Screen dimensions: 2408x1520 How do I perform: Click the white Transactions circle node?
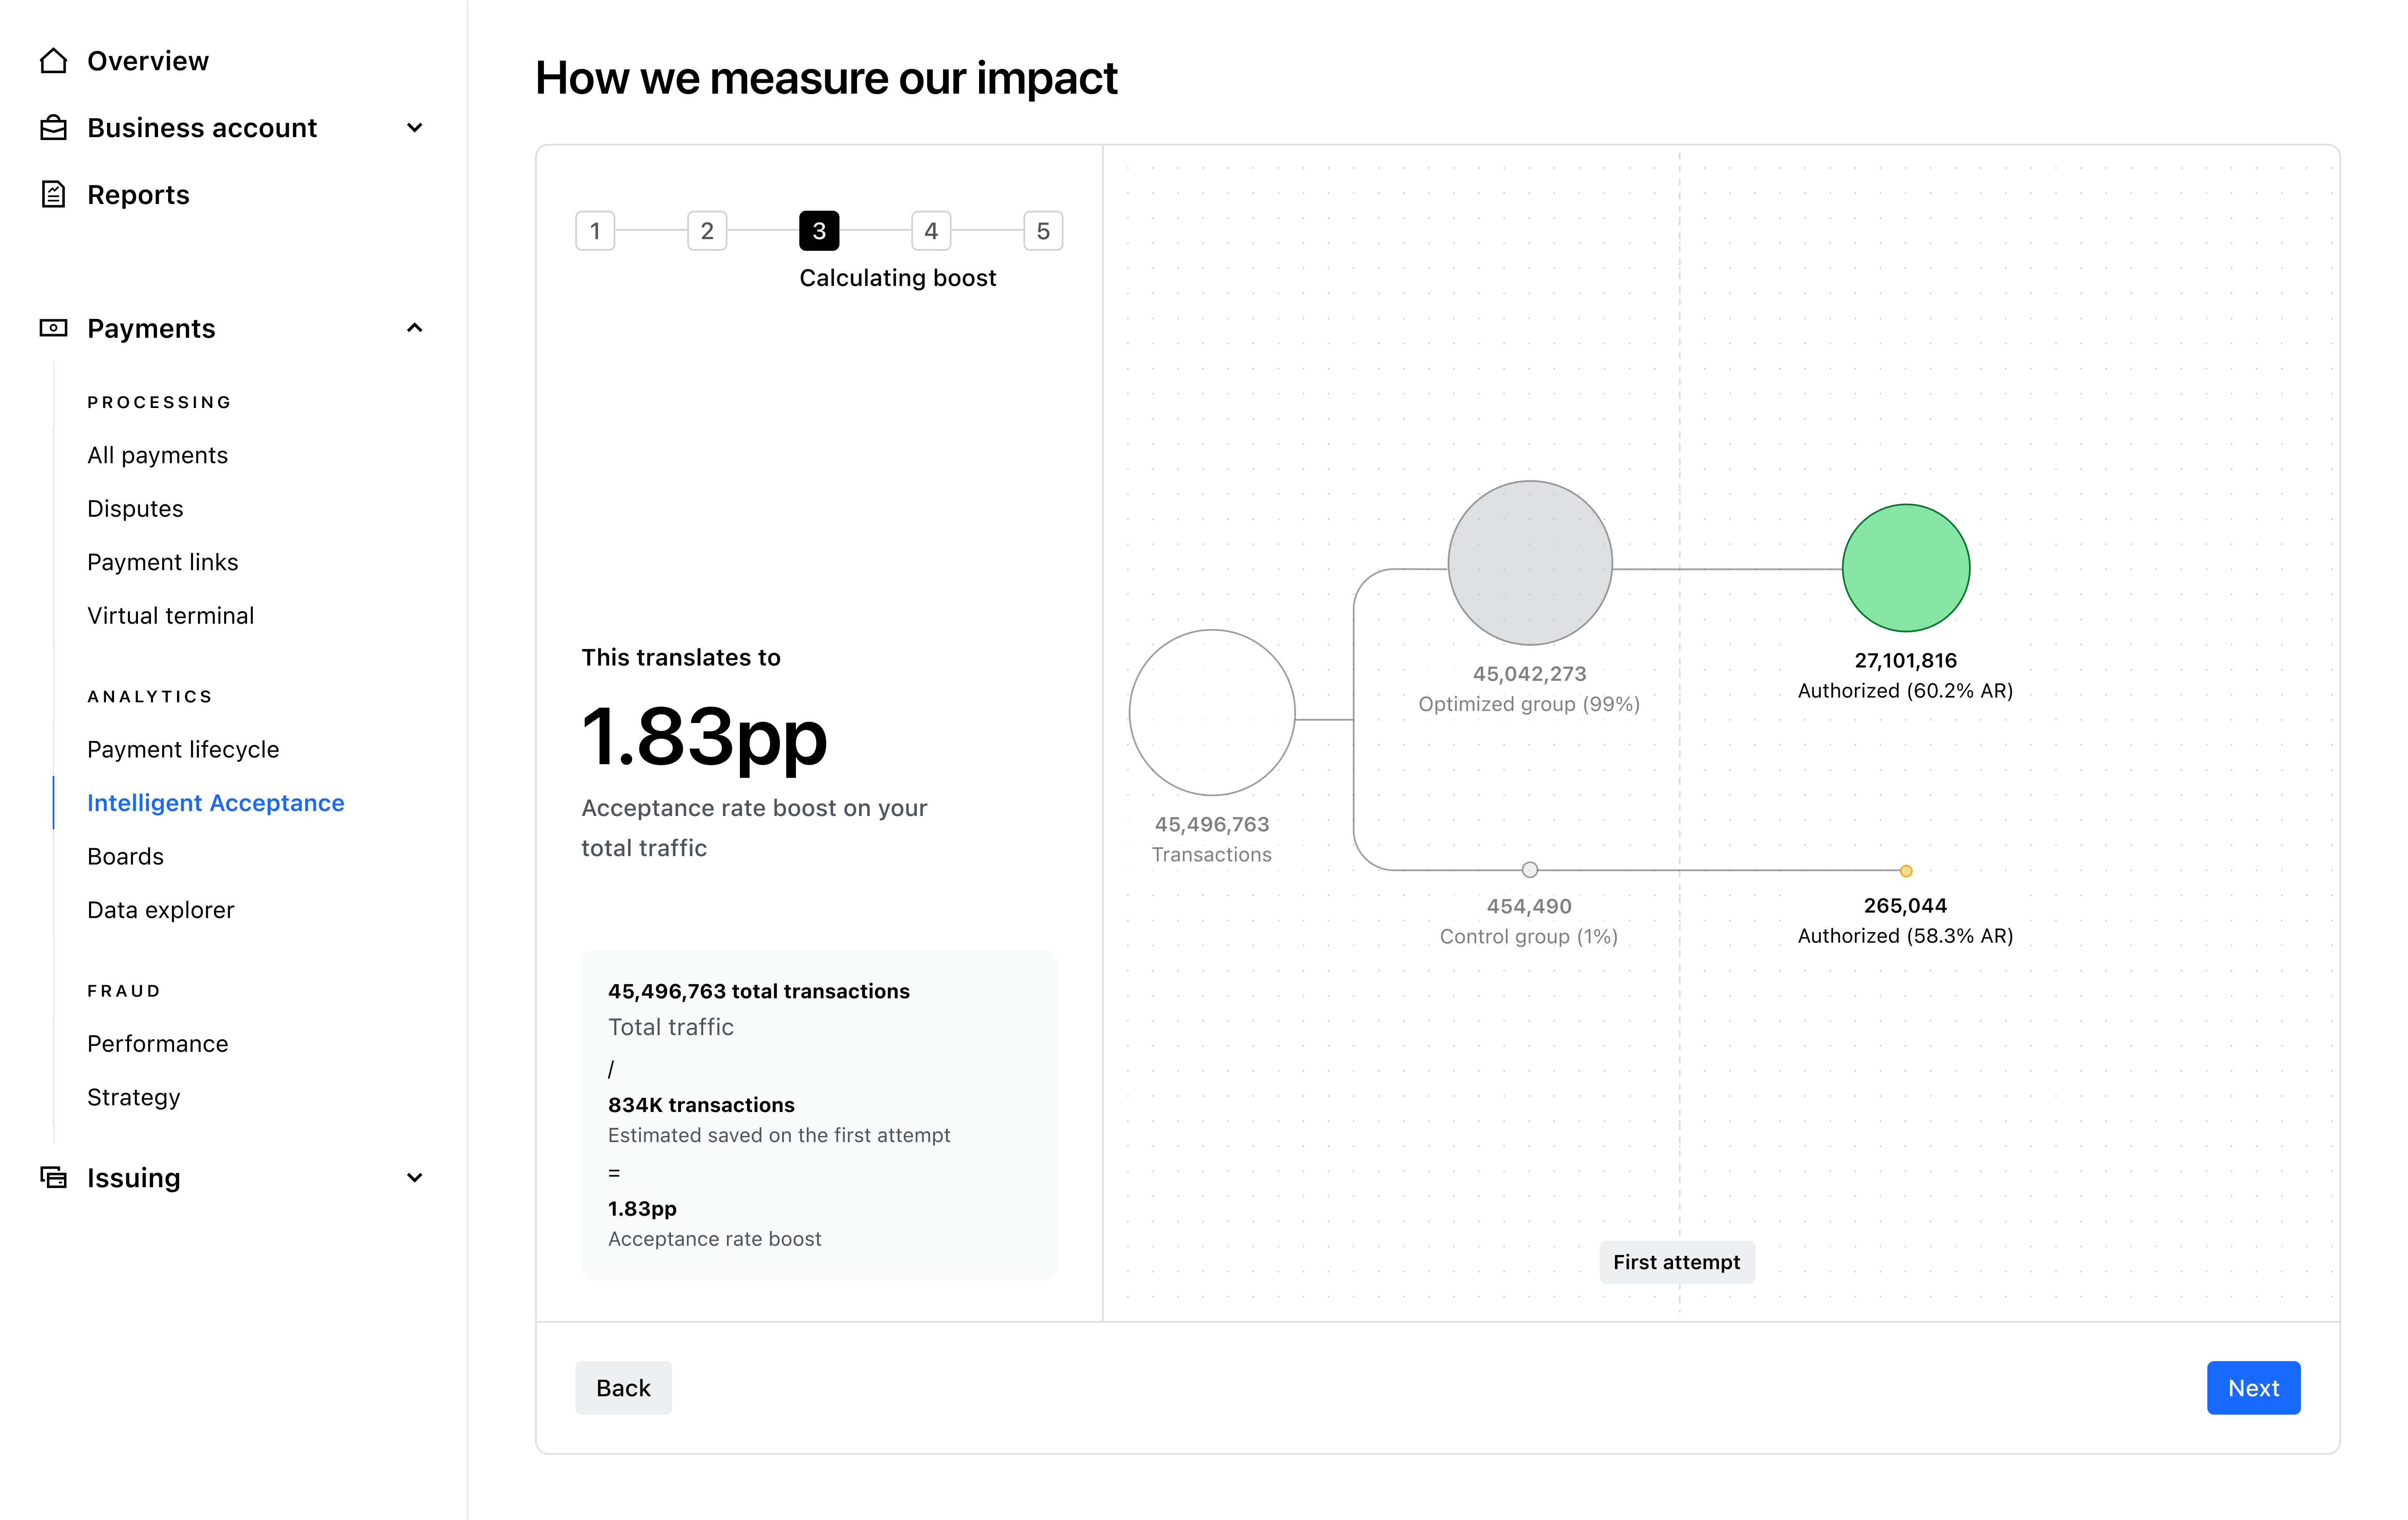pyautogui.click(x=1212, y=713)
